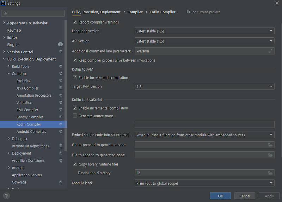Click the OK button
Image resolution: width=282 pixels, height=202 pixels.
220,196
